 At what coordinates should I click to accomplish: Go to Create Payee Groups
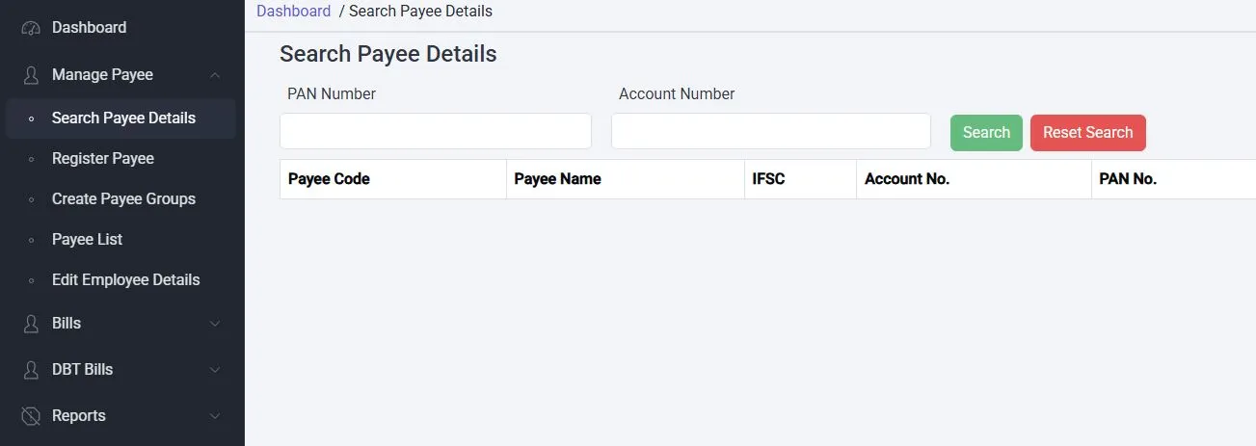click(123, 199)
